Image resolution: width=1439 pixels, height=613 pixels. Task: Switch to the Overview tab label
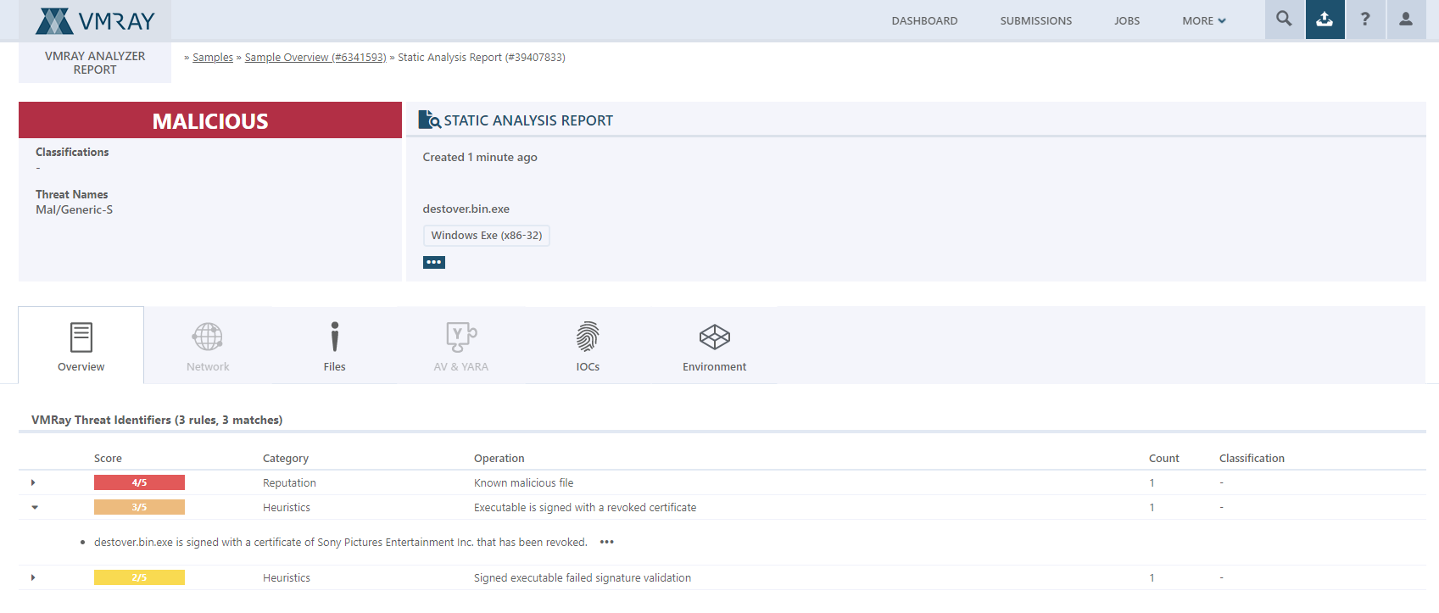tap(81, 367)
